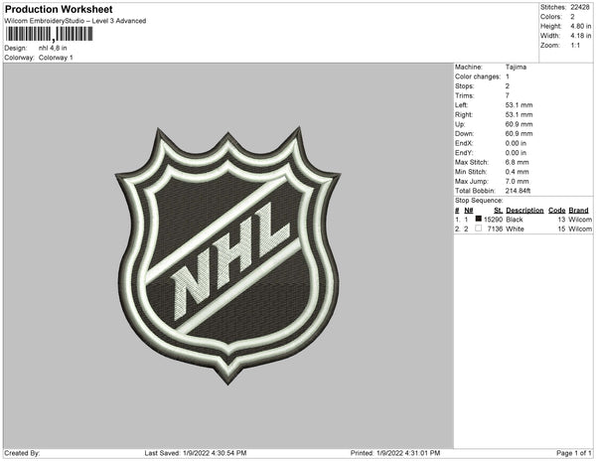Click the Right value 53.1 mm
The width and height of the screenshot is (596, 461).
click(x=519, y=114)
